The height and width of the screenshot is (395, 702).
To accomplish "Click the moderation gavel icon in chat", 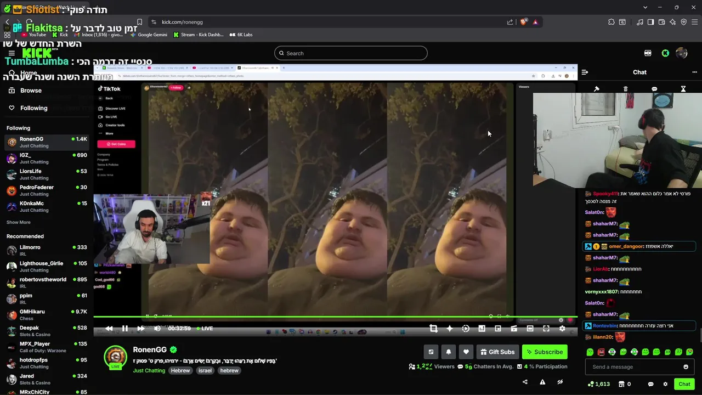I will point(597,89).
